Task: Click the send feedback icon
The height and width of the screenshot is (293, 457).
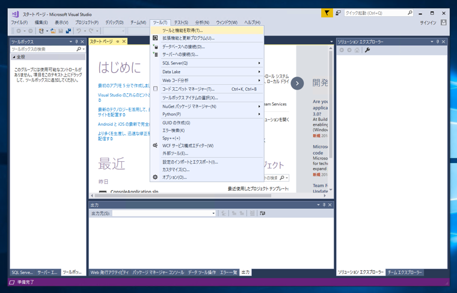Action: (x=338, y=13)
